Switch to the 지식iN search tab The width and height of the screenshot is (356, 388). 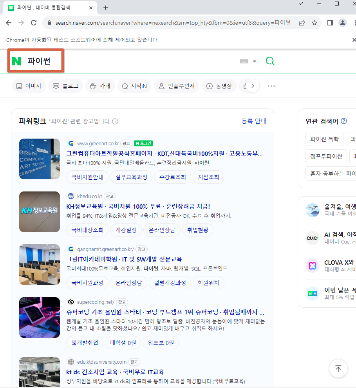(134, 86)
